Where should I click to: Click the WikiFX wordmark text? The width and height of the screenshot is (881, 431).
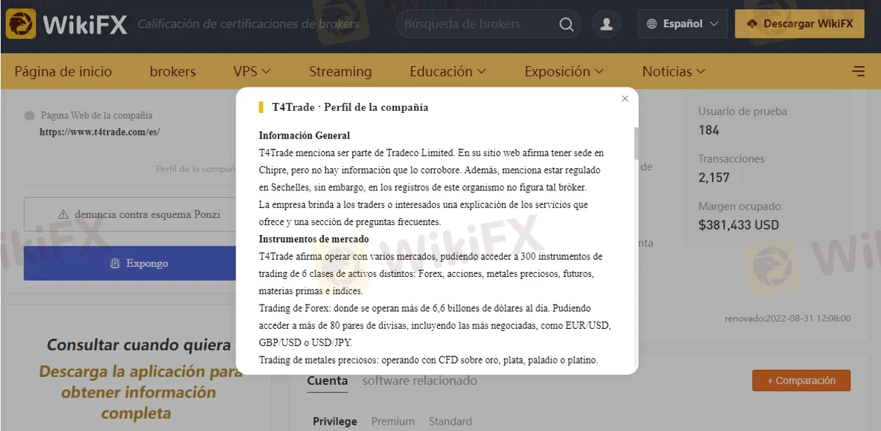point(85,24)
